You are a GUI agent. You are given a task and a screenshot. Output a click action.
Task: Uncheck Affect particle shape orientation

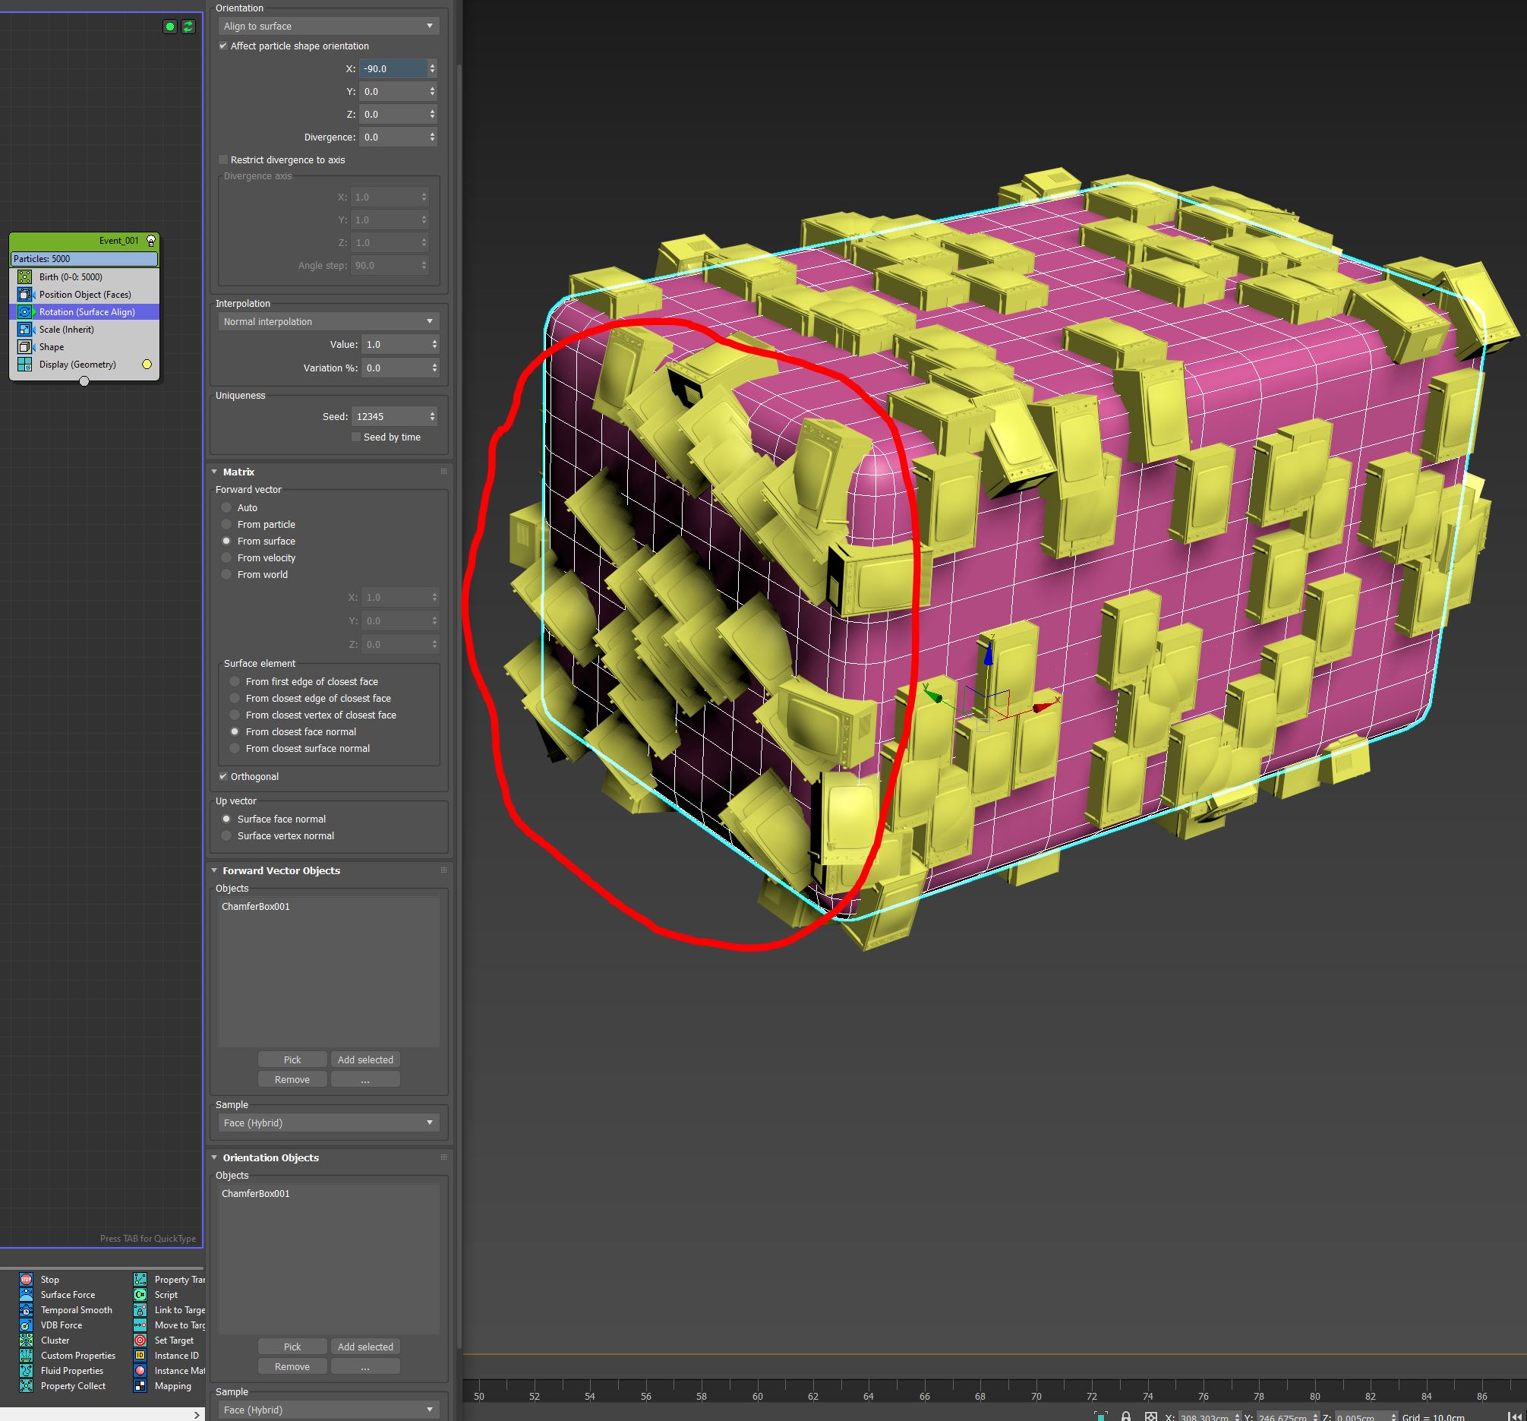click(223, 46)
